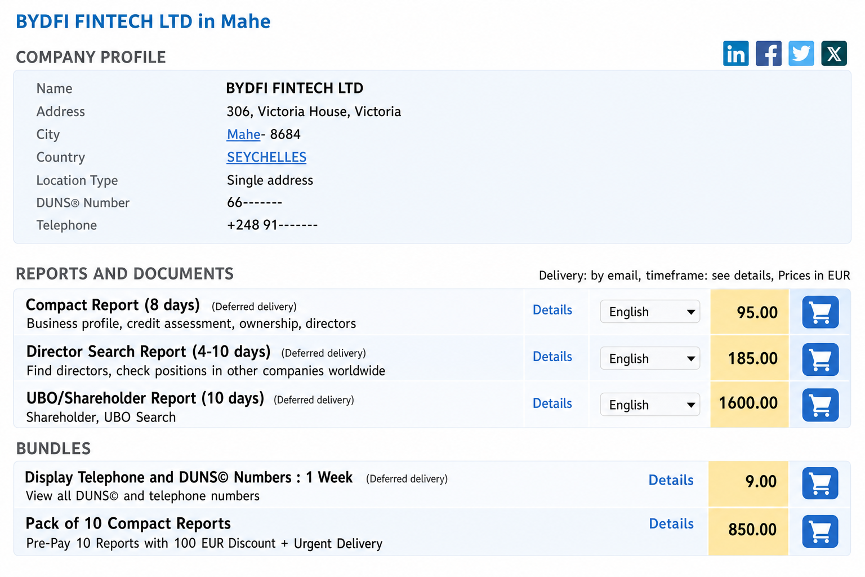View Details for Display Telephone and DUNS bundle
The image size is (865, 577).
pos(671,480)
